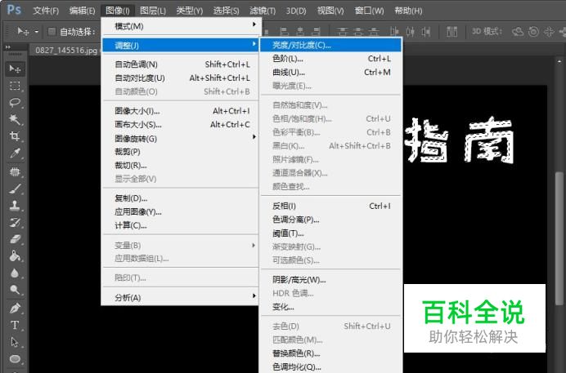The height and width of the screenshot is (373, 566).
Task: Choose 色阶(L)... from adjustments
Action: (330, 58)
